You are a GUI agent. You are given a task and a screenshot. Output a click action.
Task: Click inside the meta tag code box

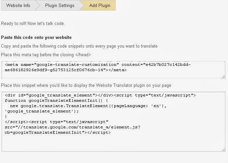(x=113, y=70)
